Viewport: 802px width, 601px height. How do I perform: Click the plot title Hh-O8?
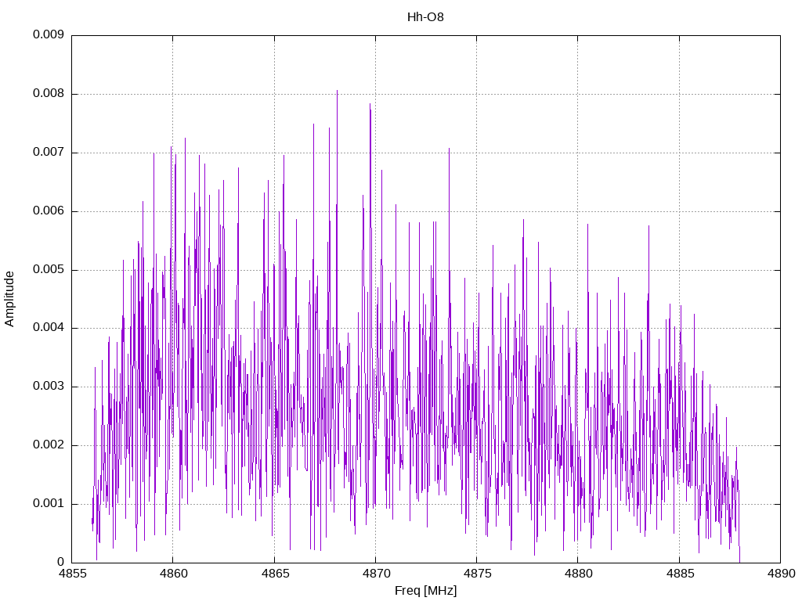pyautogui.click(x=425, y=17)
